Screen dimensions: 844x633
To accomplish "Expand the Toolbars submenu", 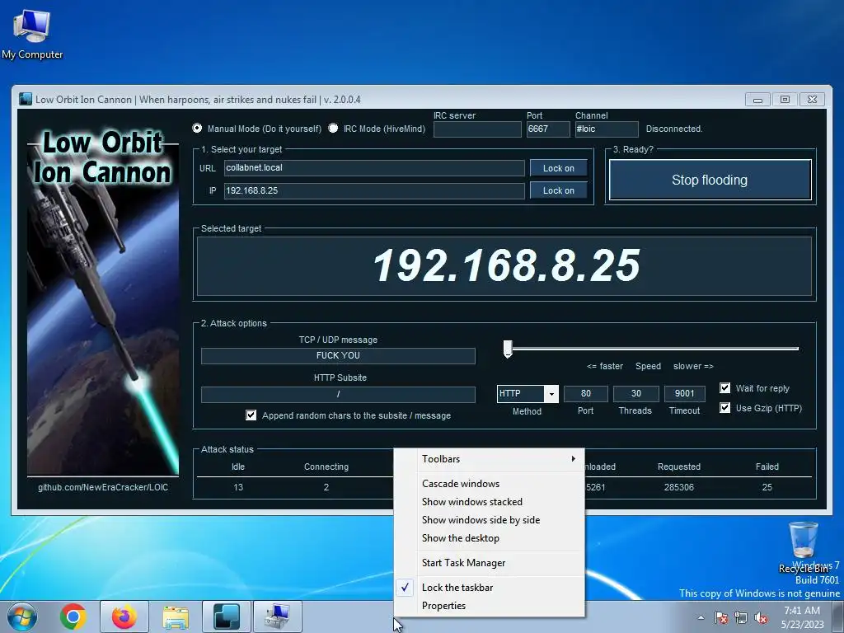I will [x=490, y=459].
